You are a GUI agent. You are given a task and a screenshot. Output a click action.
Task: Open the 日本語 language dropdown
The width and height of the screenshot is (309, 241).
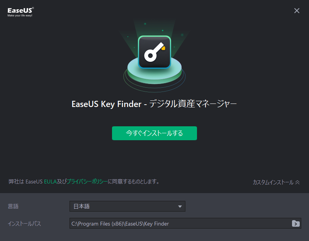tap(127, 206)
